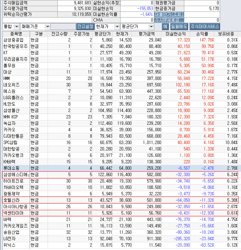Click the 예 button
This screenshot has width=241, height=250.
click(x=165, y=26)
